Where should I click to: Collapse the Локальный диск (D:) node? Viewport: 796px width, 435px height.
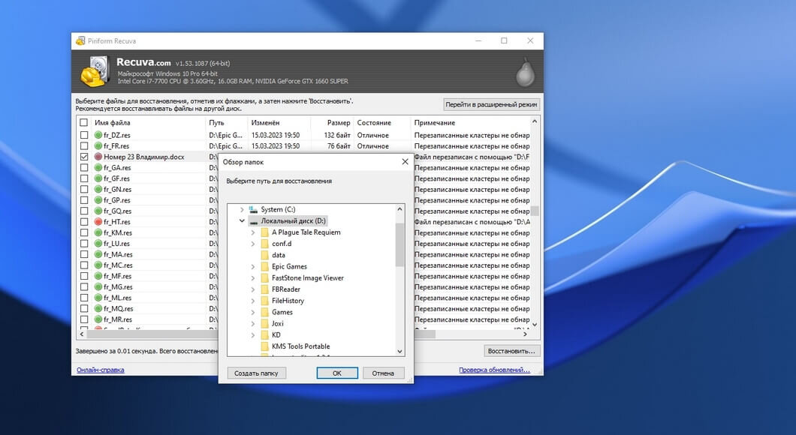click(242, 221)
